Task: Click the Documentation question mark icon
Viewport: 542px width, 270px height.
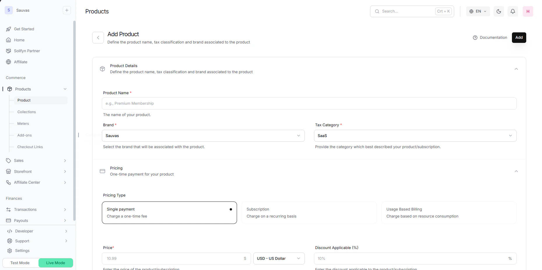Action: [475, 38]
